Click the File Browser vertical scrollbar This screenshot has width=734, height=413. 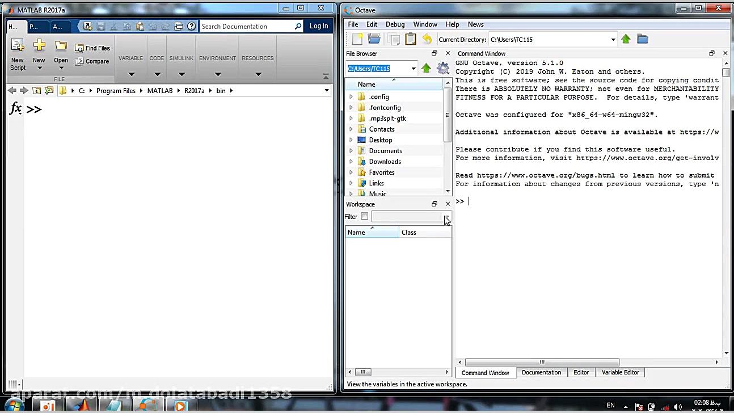448,115
